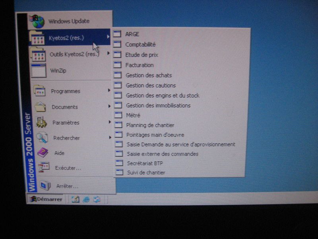318x239 pixels.
Task: Click the Kyetos2 (res.) folder icon
Action: pos(37,38)
